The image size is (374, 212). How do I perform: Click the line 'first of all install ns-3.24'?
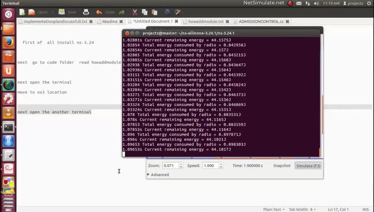click(x=58, y=42)
